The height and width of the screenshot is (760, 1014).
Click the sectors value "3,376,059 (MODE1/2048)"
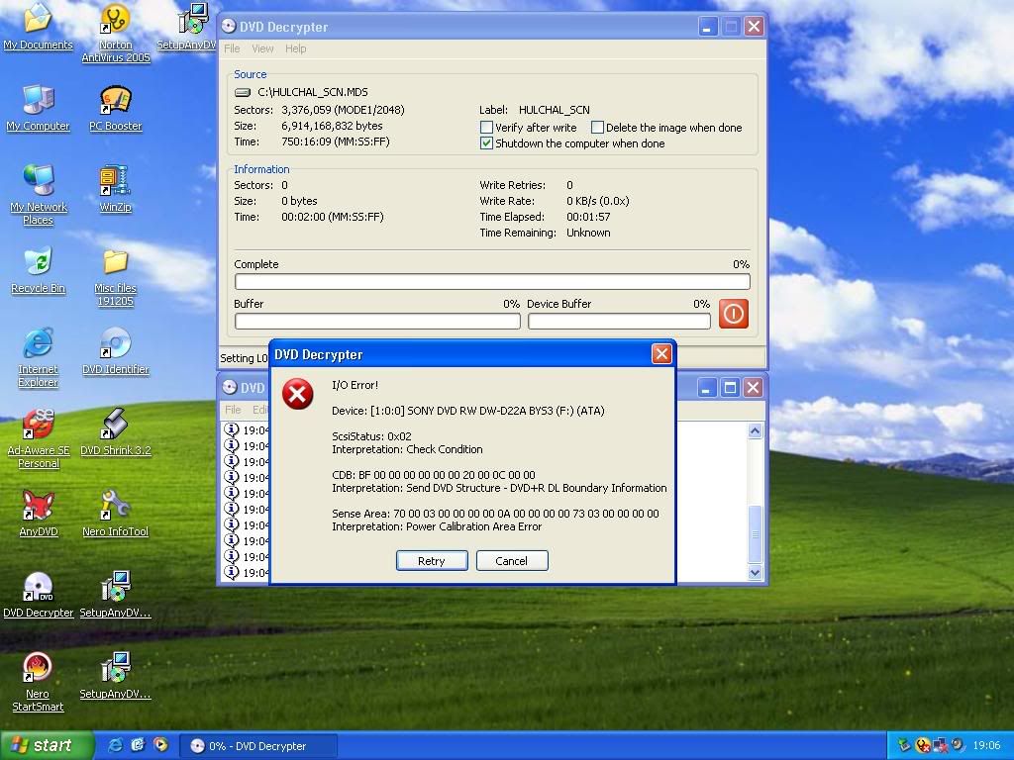(x=343, y=110)
